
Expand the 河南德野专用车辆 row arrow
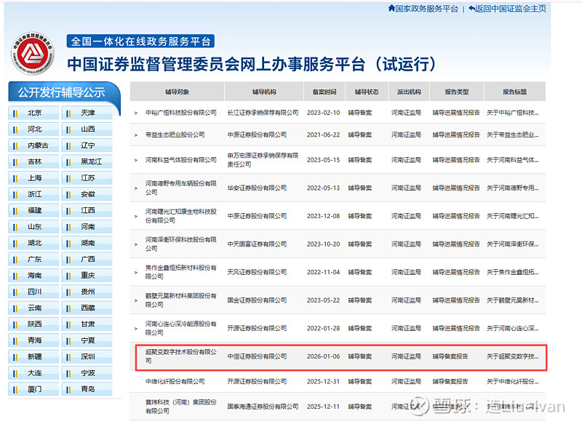point(136,188)
